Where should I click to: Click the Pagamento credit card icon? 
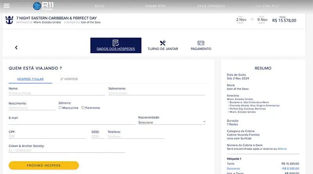click(x=201, y=43)
